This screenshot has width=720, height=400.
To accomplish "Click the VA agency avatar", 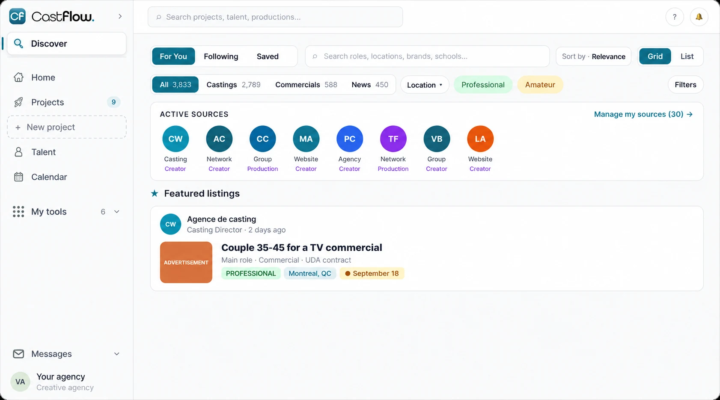I will click(20, 382).
